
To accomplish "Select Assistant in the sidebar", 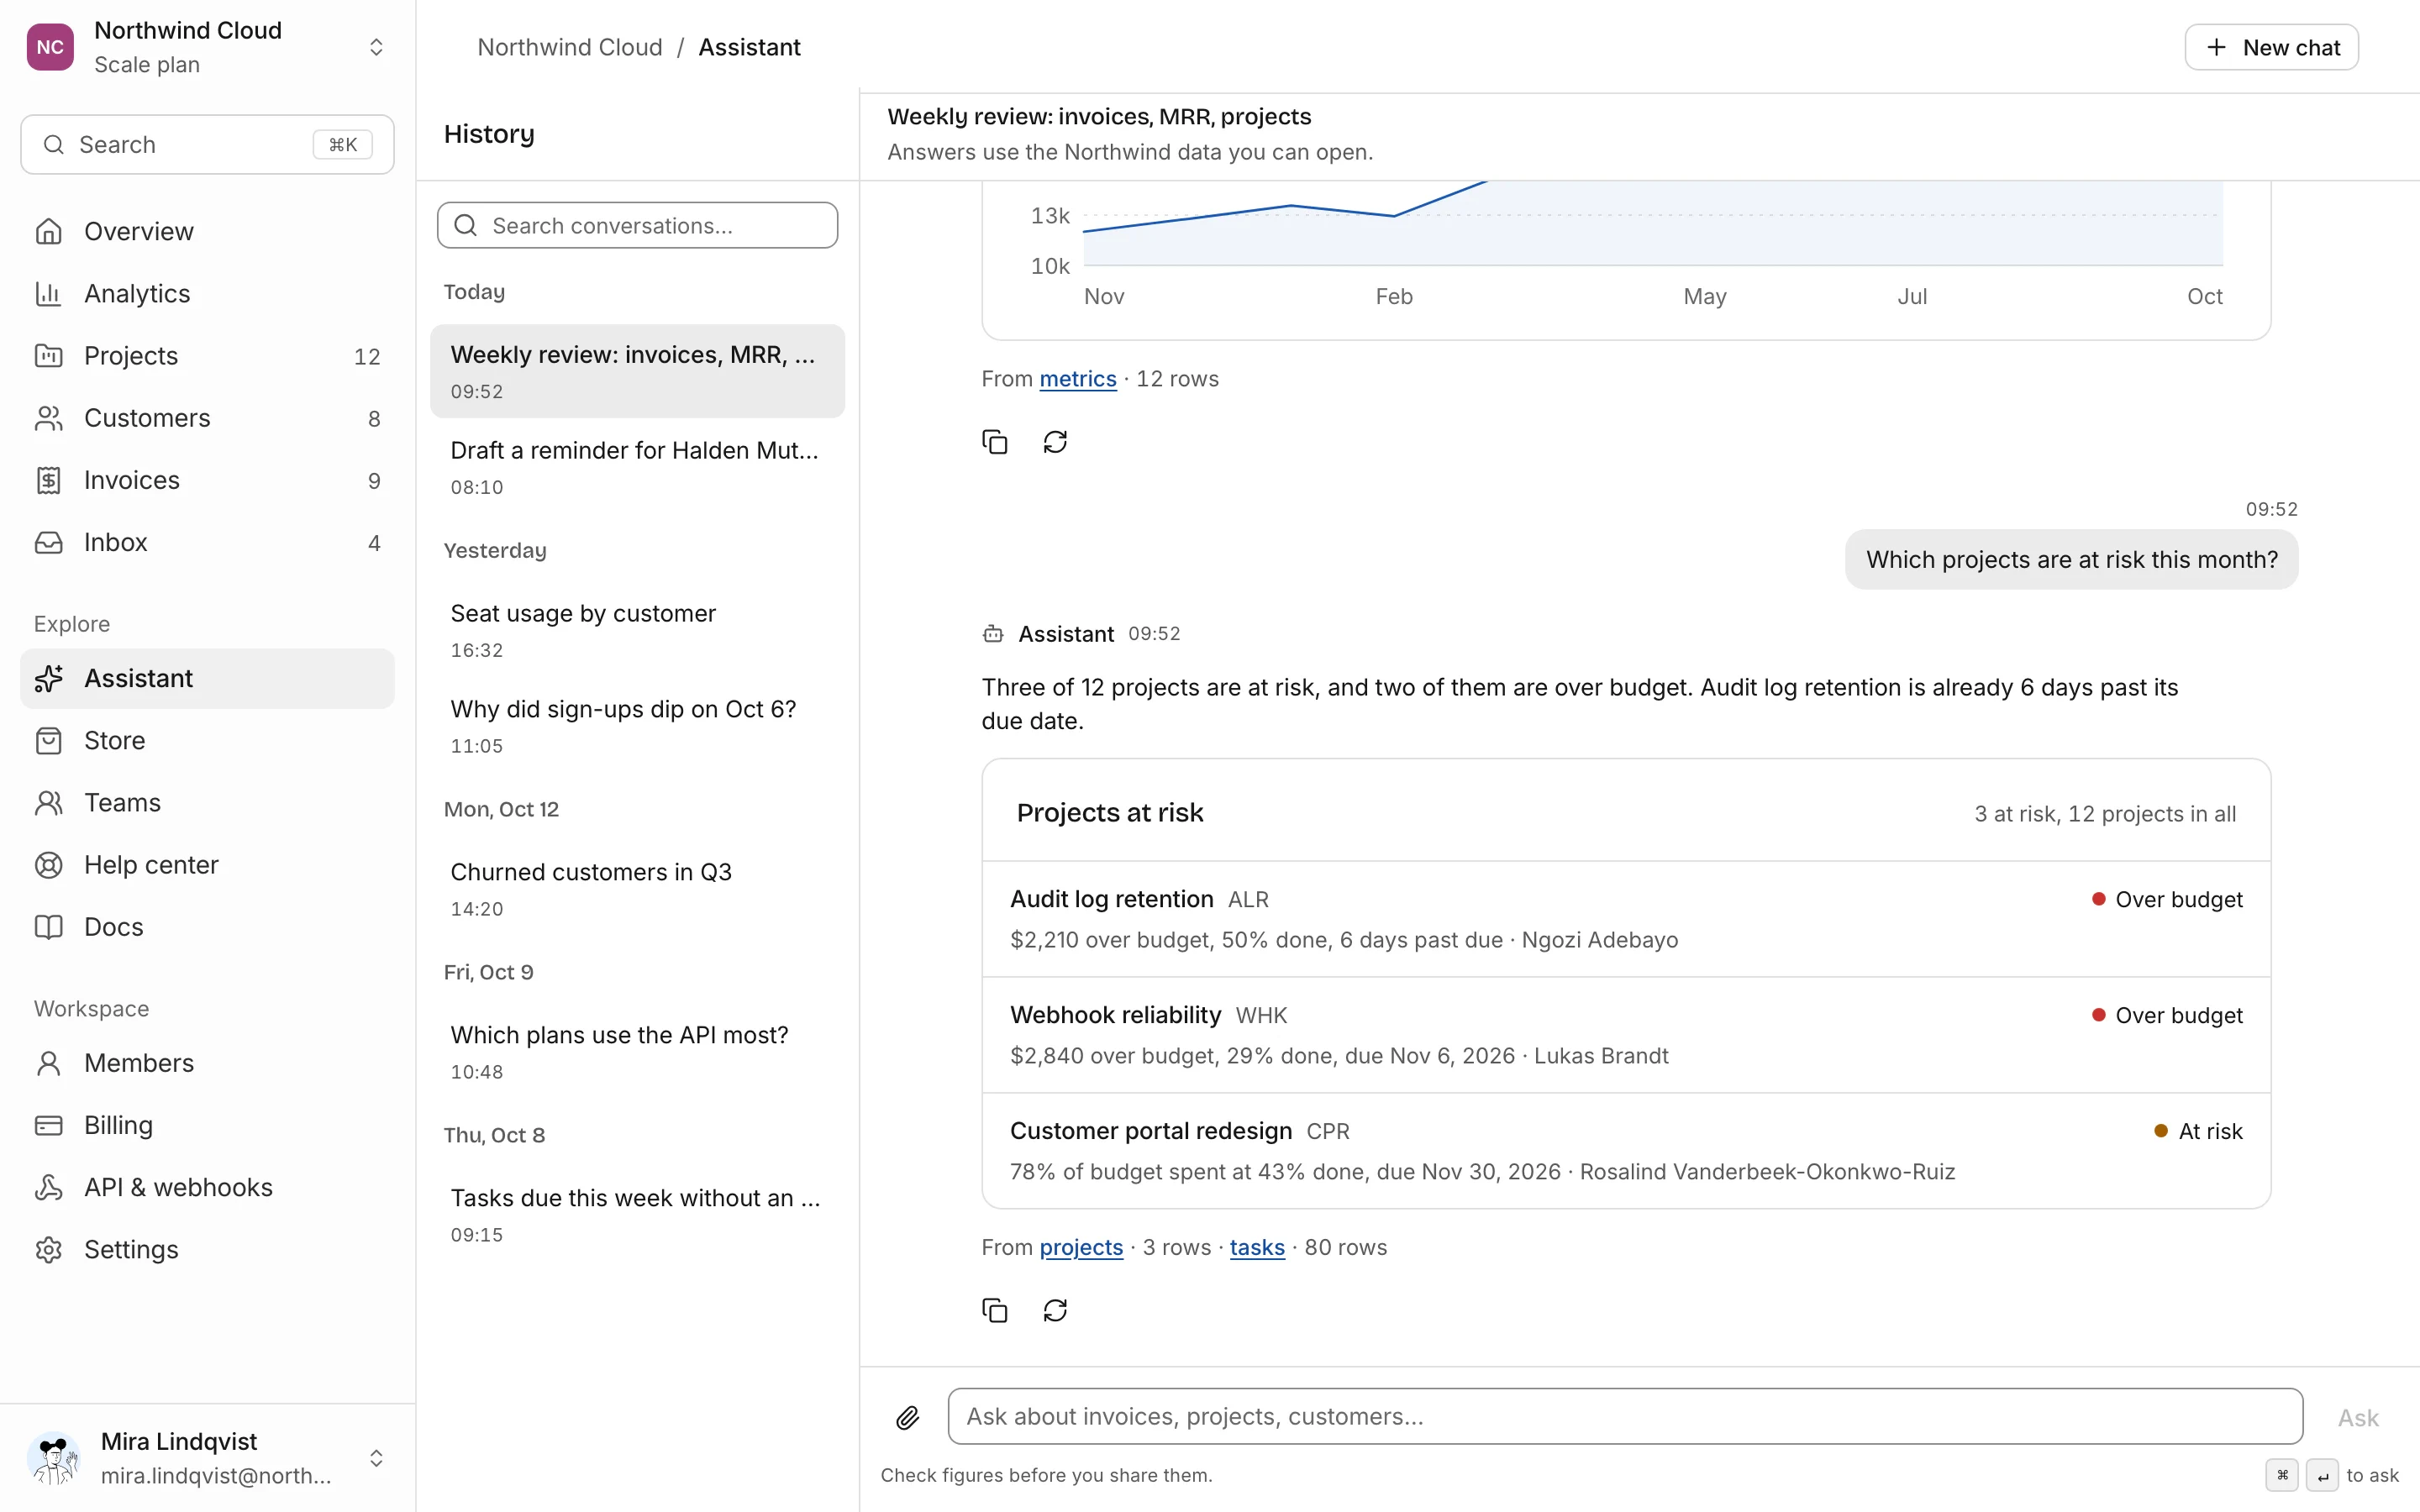I will 207,678.
